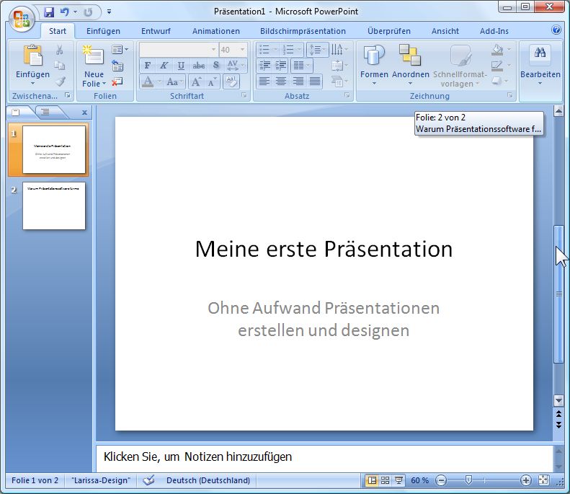Click Deutsch (Deutschland) language indicator
The image size is (570, 494).
[208, 480]
